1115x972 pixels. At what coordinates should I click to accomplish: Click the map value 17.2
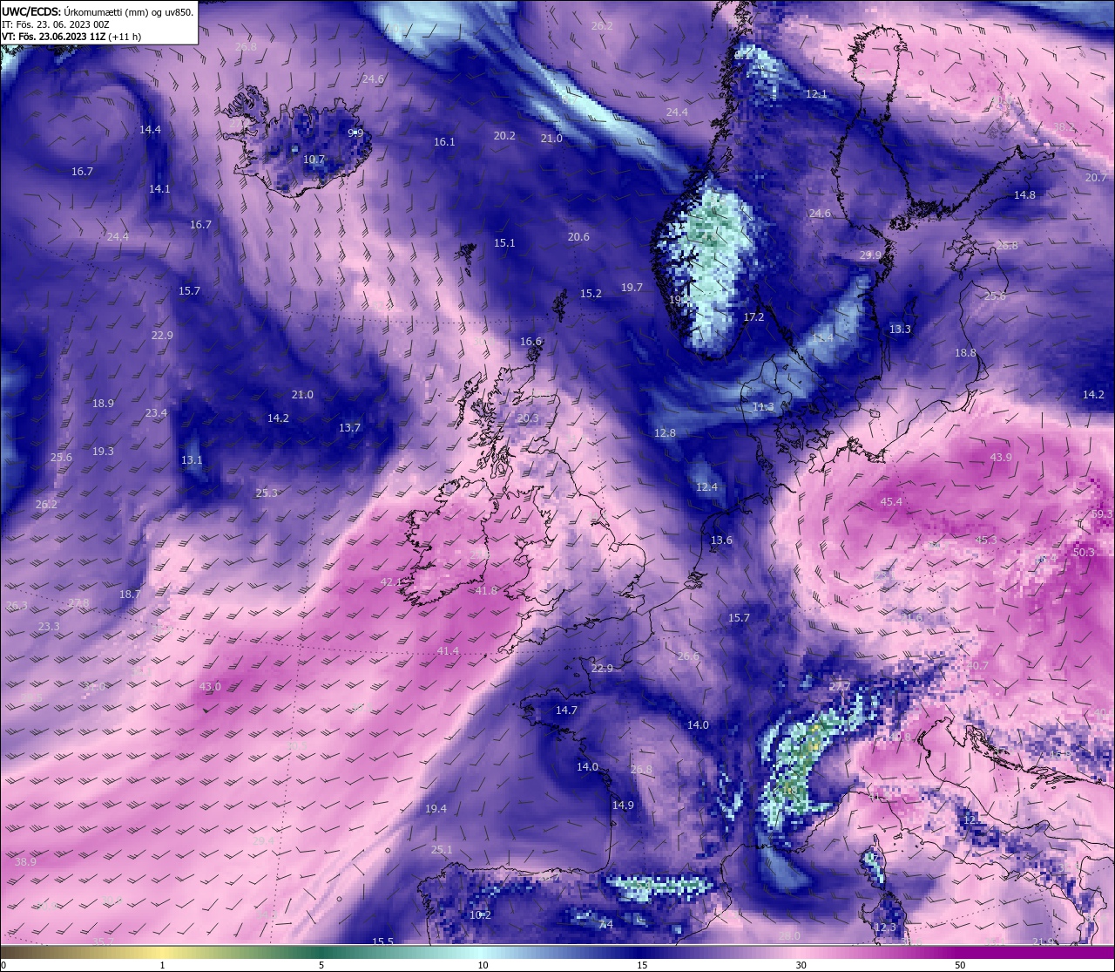point(753,316)
